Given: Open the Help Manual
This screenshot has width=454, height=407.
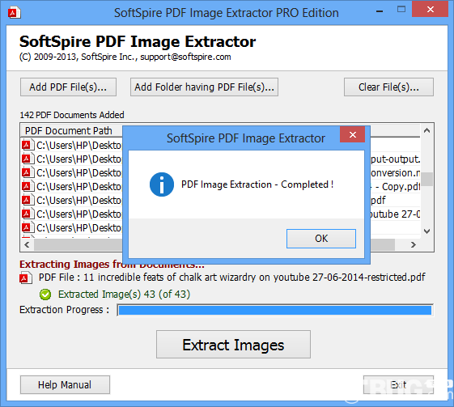Looking at the screenshot, I should (x=65, y=384).
